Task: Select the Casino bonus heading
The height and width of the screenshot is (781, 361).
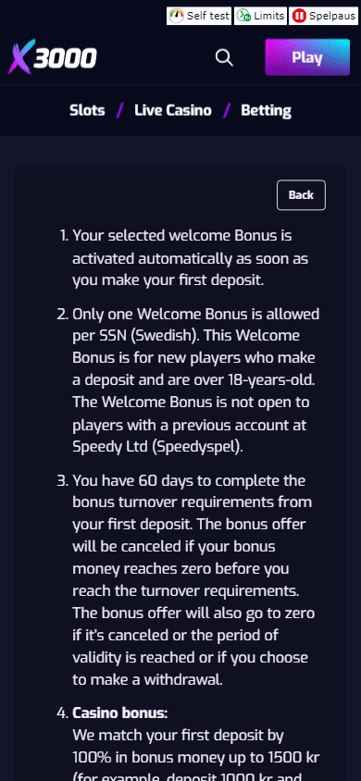Action: click(120, 713)
